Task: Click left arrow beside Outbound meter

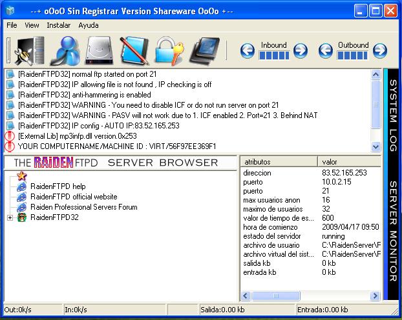Action: pyautogui.click(x=326, y=50)
